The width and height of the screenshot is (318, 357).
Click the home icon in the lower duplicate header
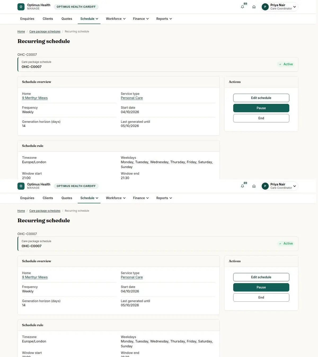[254, 186]
